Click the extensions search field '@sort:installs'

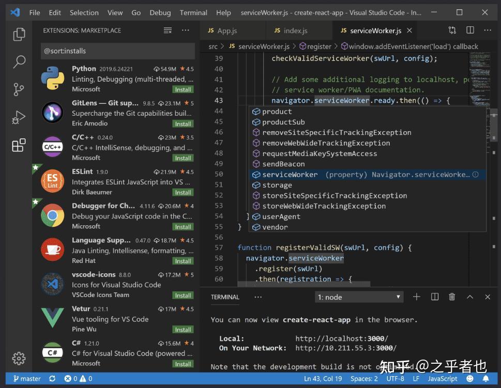tap(117, 51)
